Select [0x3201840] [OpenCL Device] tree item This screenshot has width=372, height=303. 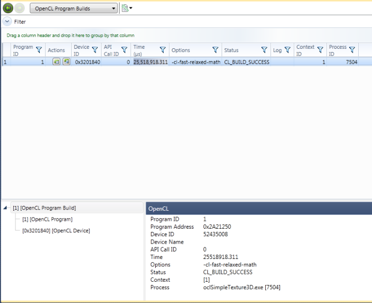[x=56, y=231]
